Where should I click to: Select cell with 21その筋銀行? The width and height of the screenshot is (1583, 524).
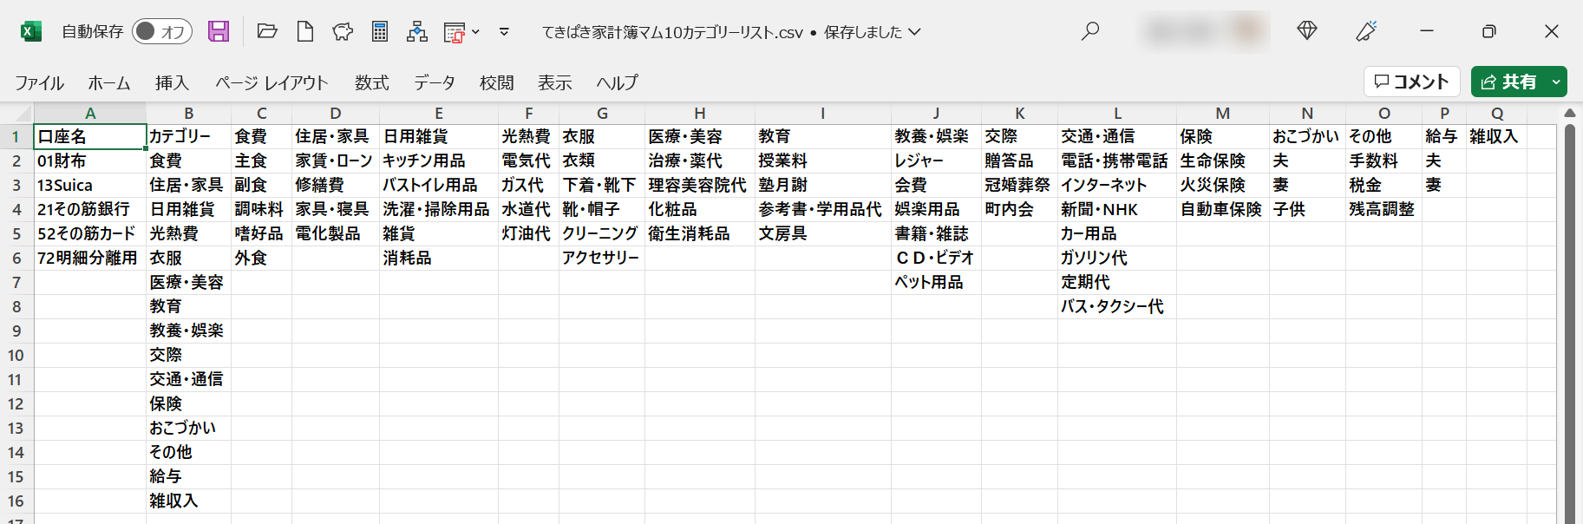click(90, 210)
